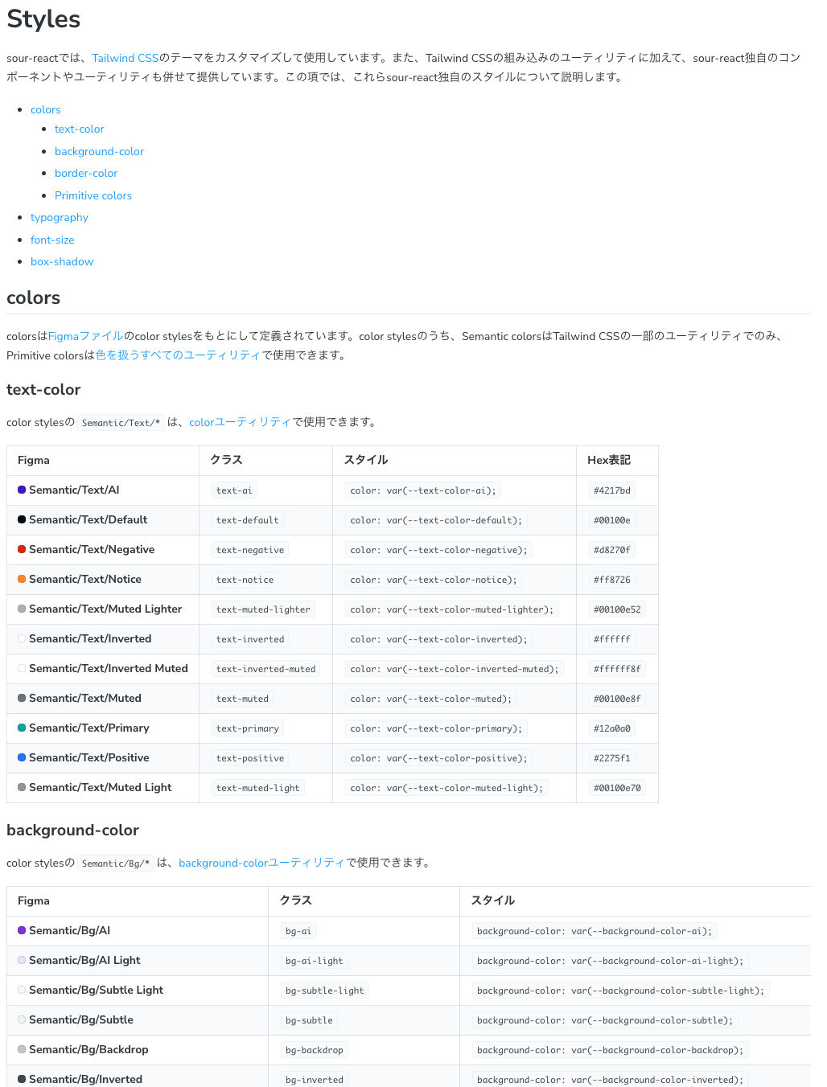Jump to the colors section link
827x1087 pixels.
46,109
